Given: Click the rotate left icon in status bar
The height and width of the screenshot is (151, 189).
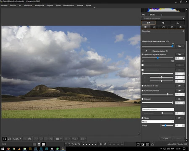Looking at the screenshot, I should point(101,144).
